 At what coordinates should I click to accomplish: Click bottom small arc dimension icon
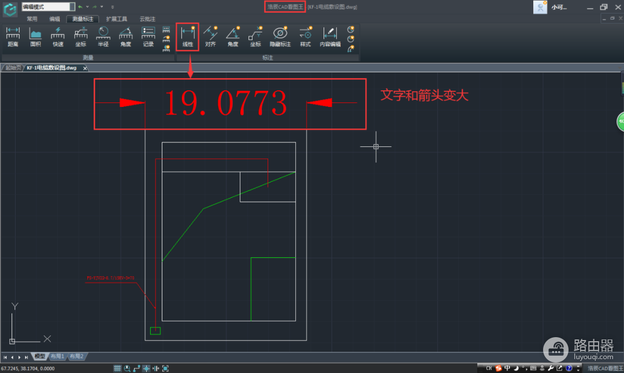(351, 49)
